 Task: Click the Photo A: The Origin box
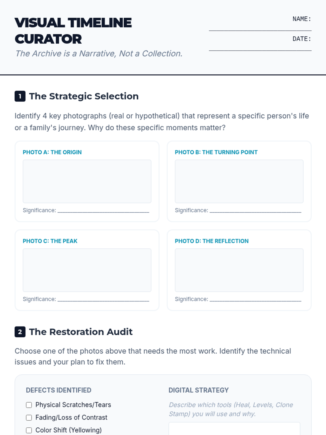(x=87, y=181)
